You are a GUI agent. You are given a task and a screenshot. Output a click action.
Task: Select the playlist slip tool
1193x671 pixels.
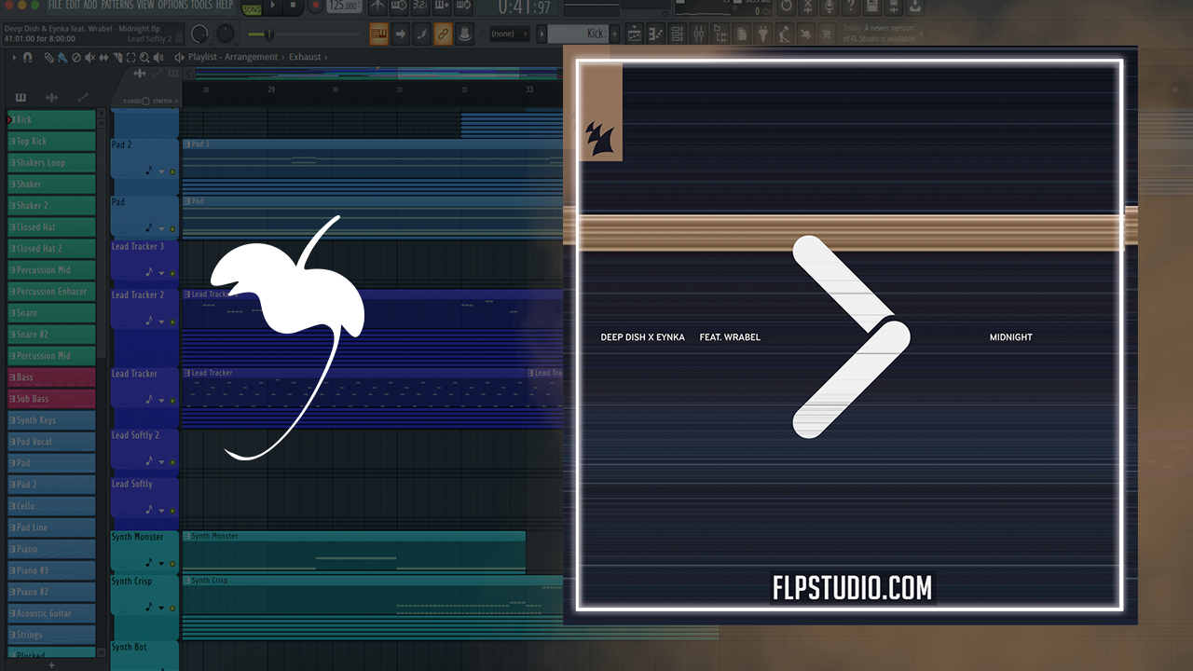point(103,57)
